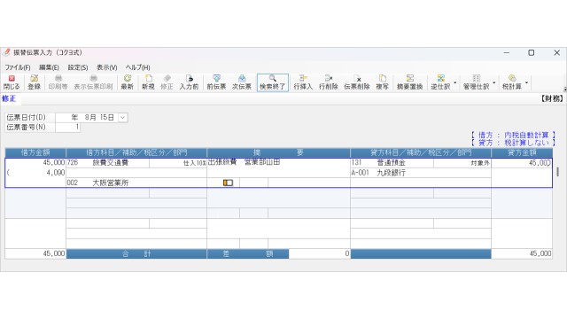Go to previous slip with 前伝票

pyautogui.click(x=216, y=82)
